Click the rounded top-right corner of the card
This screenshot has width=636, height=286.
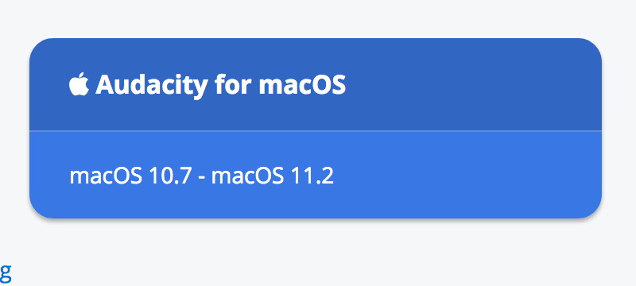tap(592, 47)
